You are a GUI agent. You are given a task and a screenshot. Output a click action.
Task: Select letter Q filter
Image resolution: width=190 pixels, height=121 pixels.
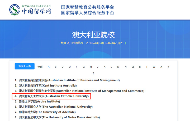tap(133, 67)
